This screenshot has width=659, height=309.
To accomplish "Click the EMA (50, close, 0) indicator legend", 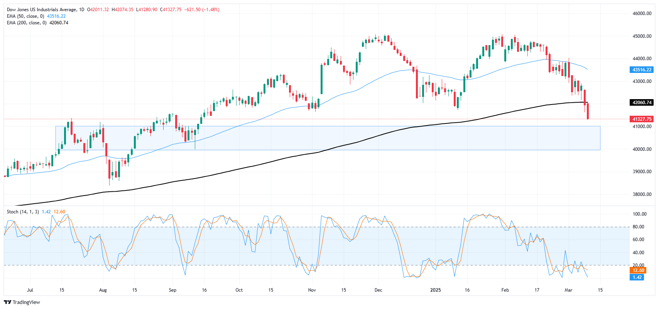I will [25, 16].
